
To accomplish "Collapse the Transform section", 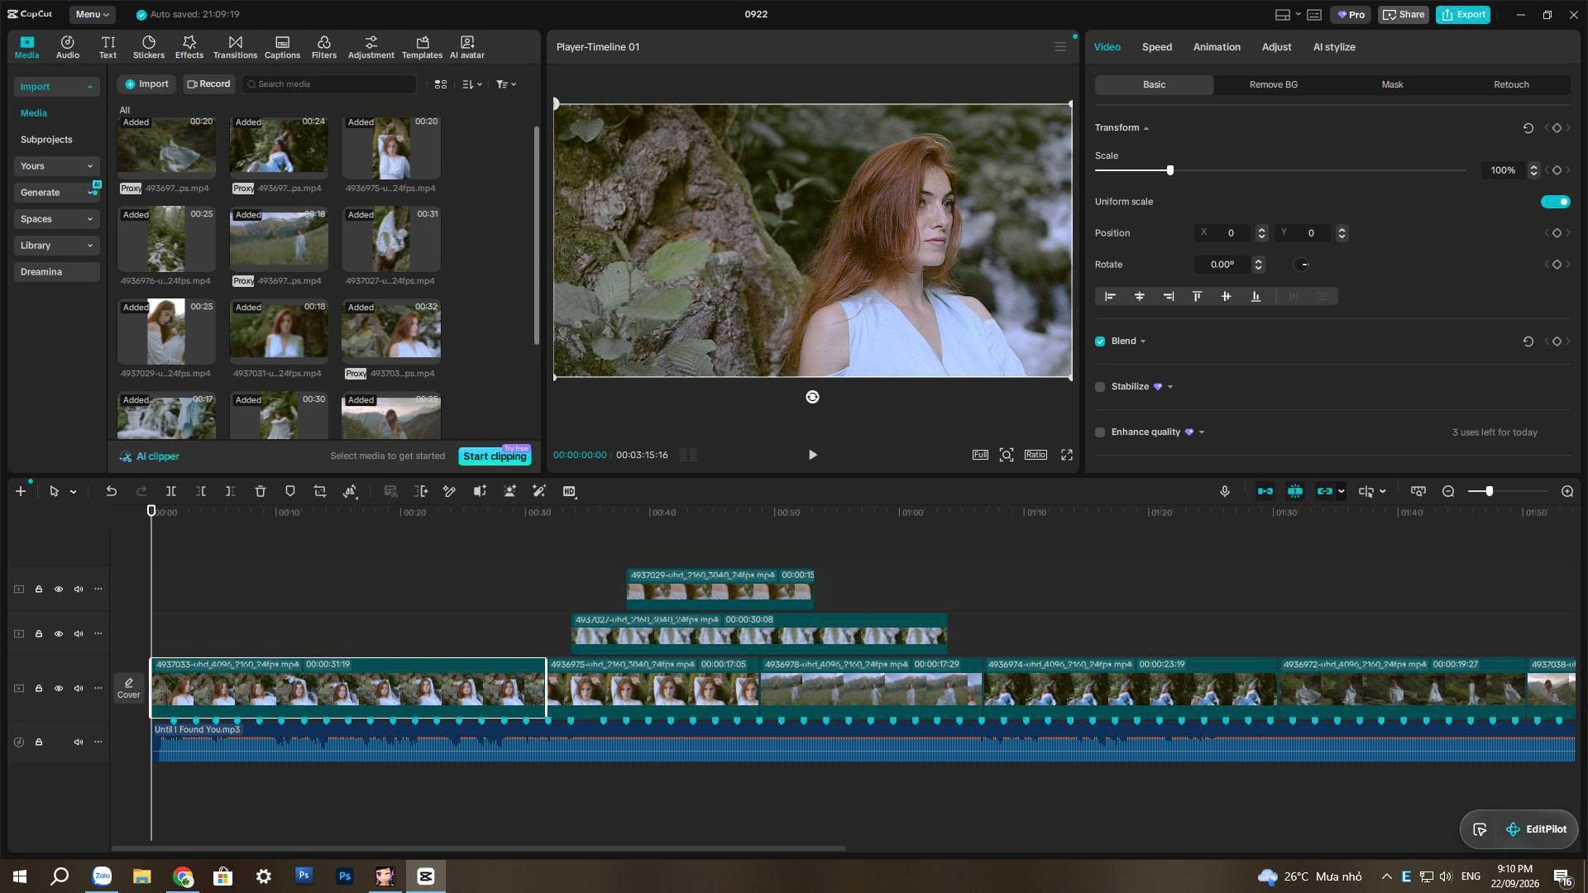I will (x=1146, y=128).
